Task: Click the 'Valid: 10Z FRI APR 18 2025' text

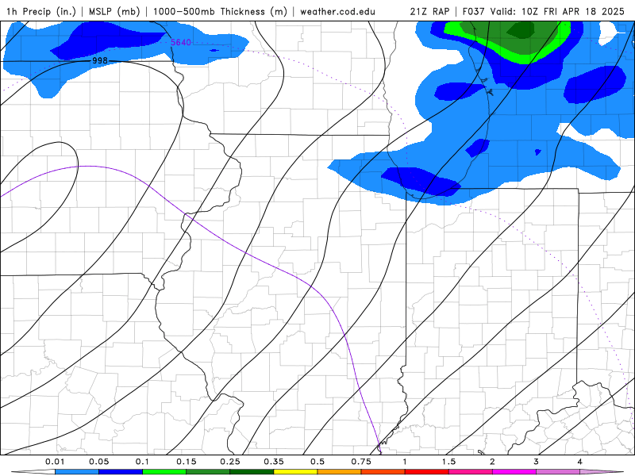Action: [x=558, y=11]
